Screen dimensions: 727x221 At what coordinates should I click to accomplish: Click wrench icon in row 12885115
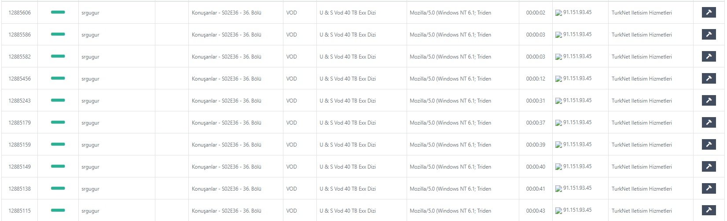click(x=709, y=210)
